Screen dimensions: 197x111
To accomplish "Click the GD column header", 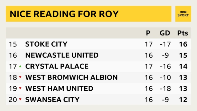I will click(165, 33).
